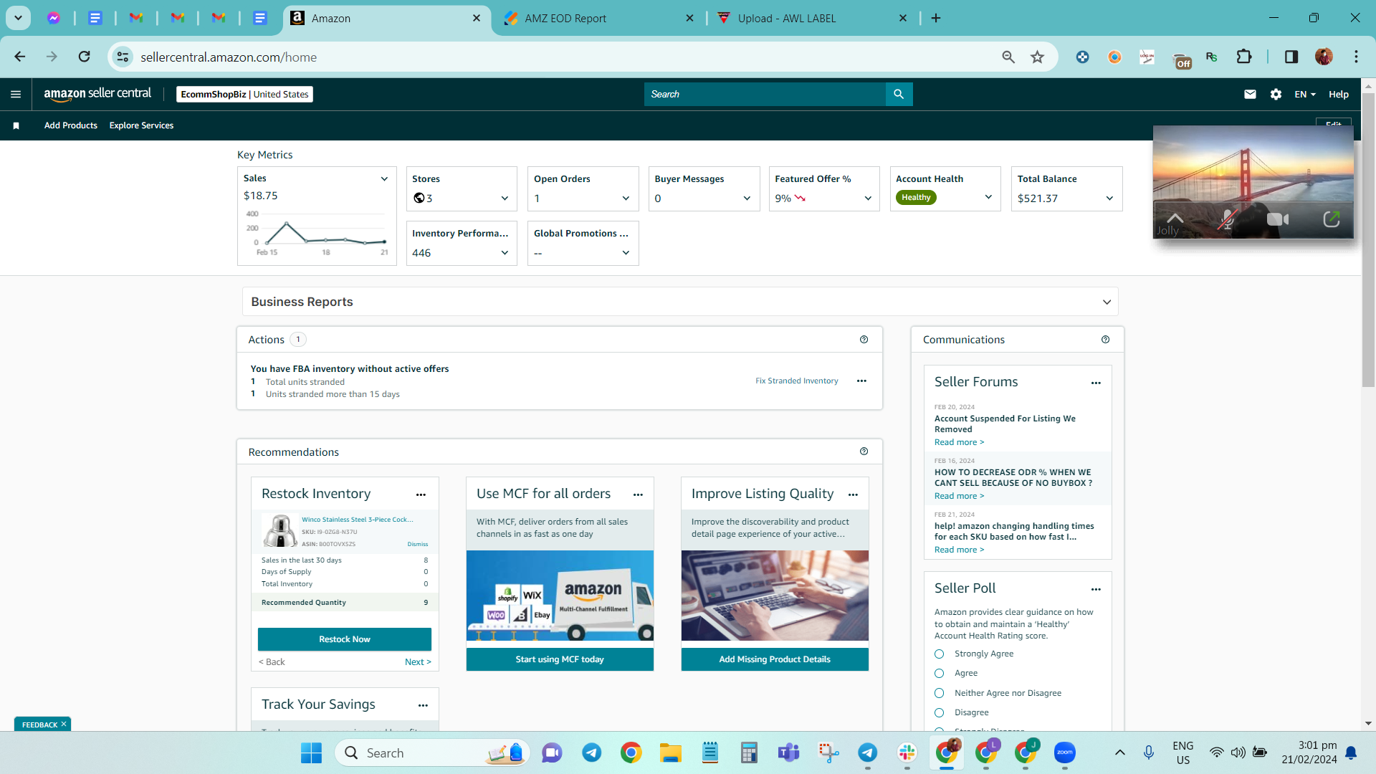Open Actions help question mark icon

coord(864,340)
